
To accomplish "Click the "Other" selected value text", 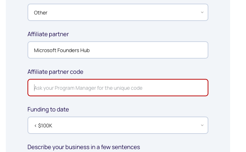I will coord(41,13).
